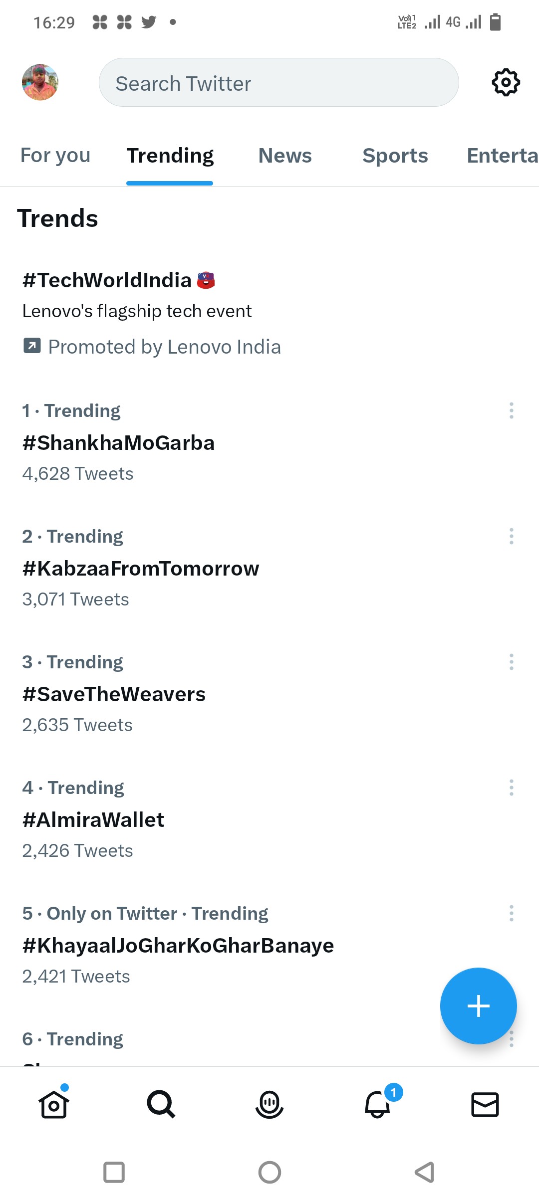Tap the compose tweet plus button

(478, 1005)
